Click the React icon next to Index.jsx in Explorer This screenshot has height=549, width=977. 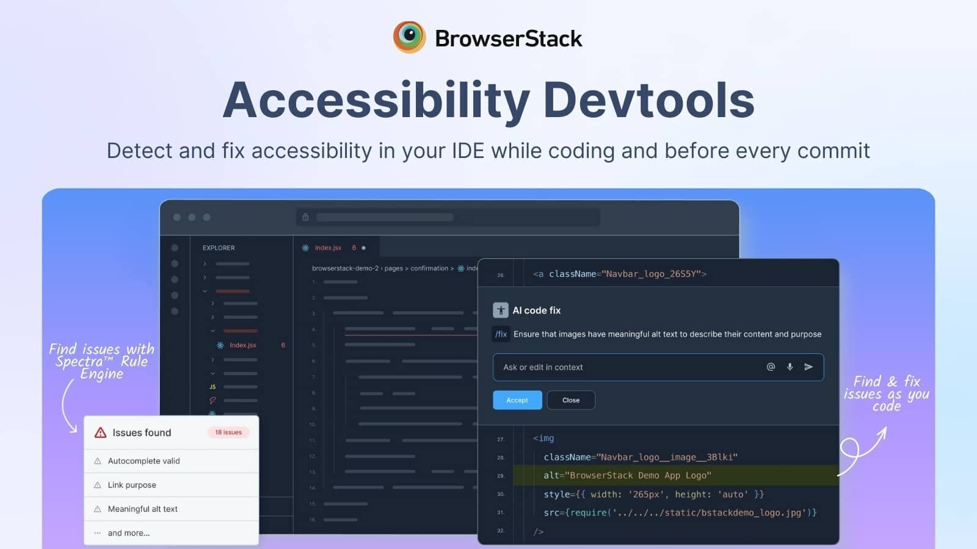220,345
